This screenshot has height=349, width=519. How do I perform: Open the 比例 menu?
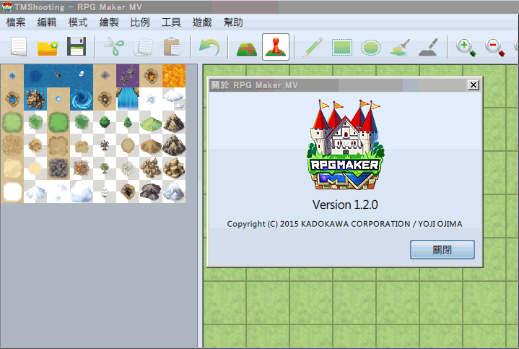tap(140, 22)
